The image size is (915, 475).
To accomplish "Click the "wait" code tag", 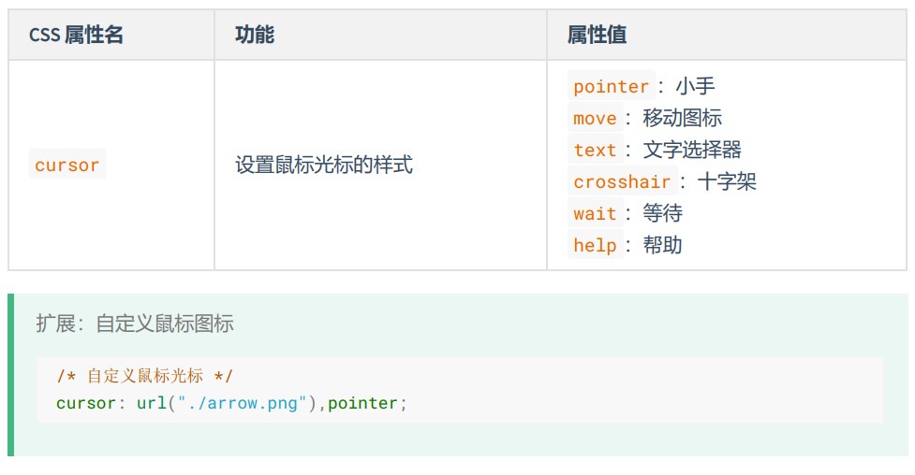I will click(x=595, y=214).
